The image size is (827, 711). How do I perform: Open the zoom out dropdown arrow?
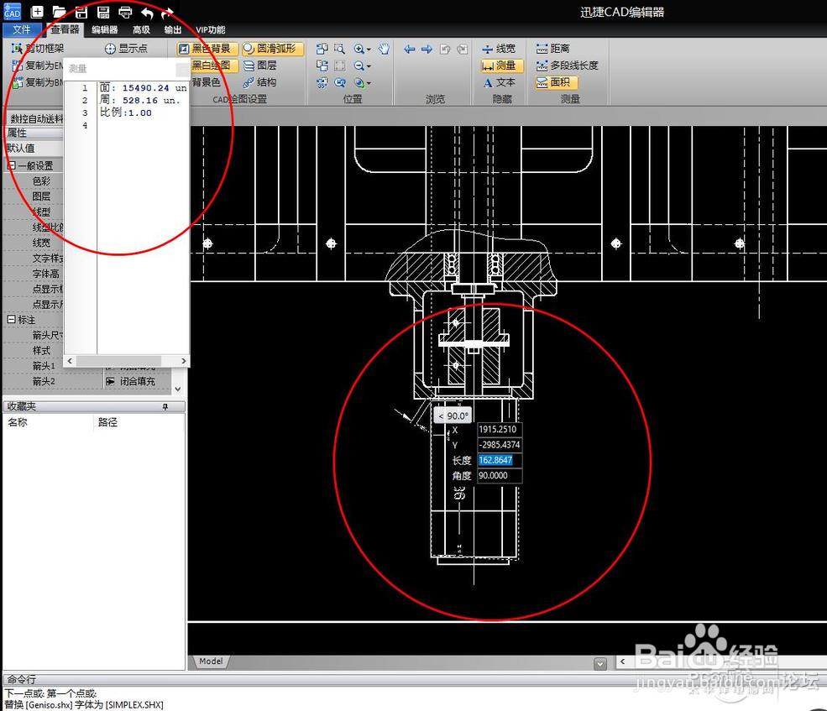click(369, 66)
